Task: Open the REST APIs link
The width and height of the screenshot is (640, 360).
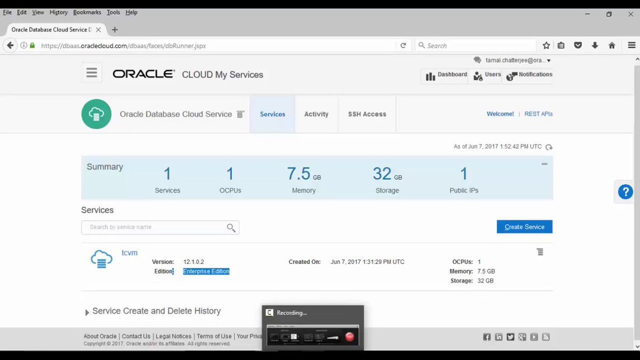Action: (x=539, y=114)
